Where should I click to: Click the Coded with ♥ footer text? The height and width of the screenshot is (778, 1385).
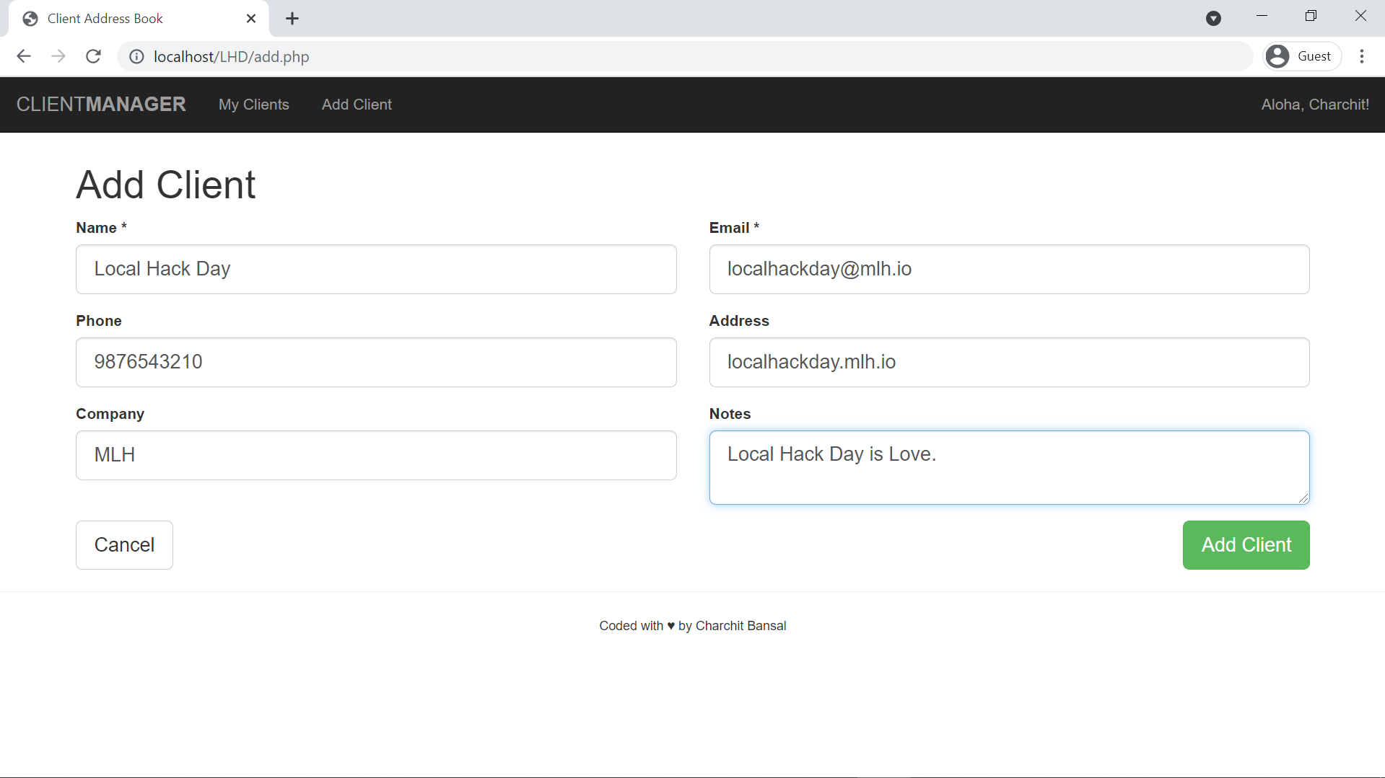(692, 626)
